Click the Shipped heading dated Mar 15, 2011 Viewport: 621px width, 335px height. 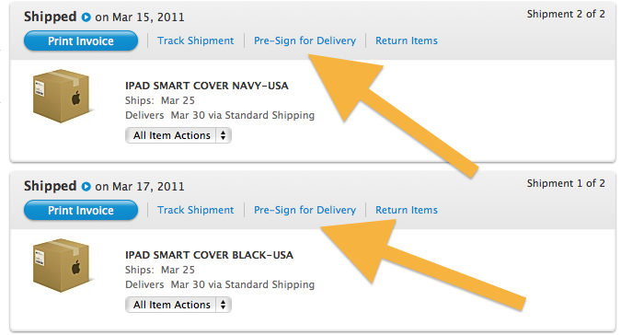click(x=104, y=17)
